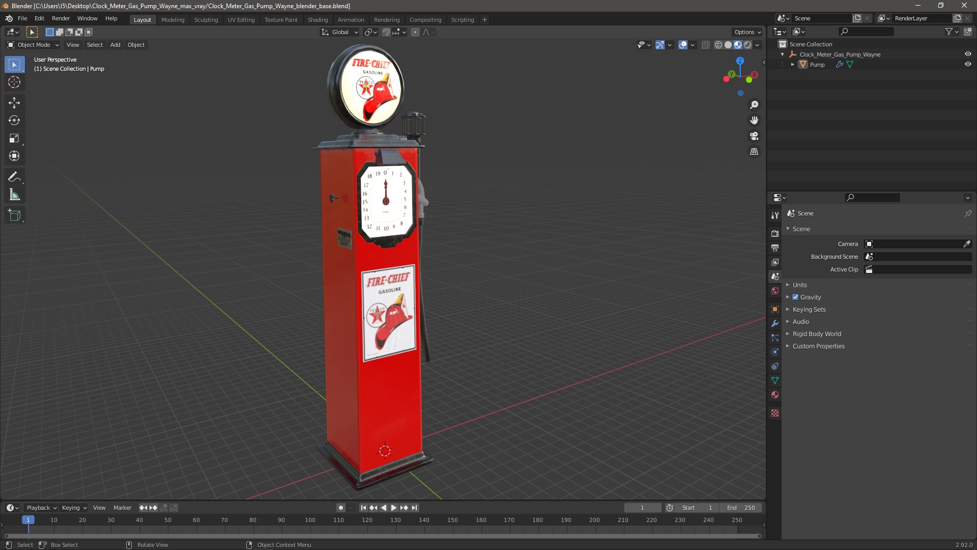Screen dimensions: 977x550
Task: Open the Object Mode dropdown
Action: click(32, 44)
